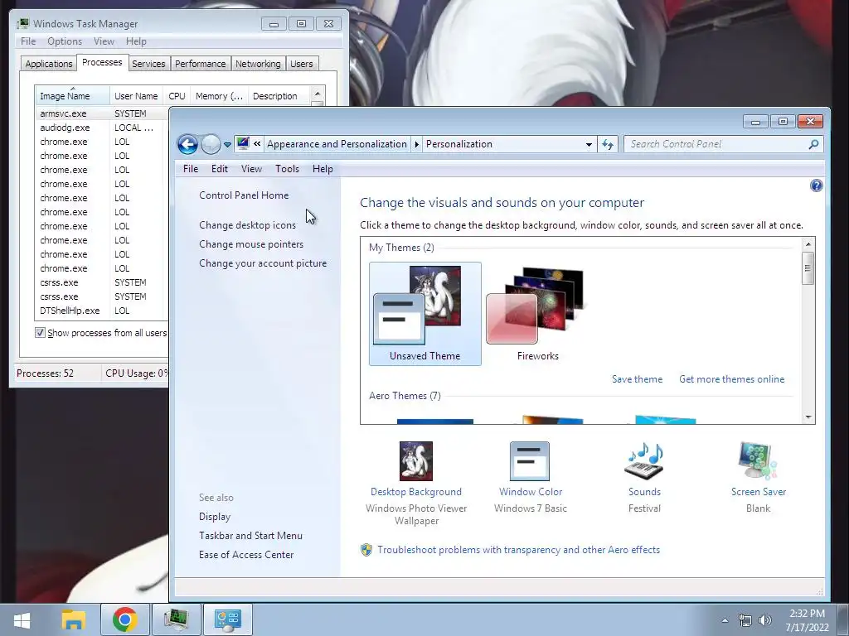Click Get more themes online

point(731,379)
